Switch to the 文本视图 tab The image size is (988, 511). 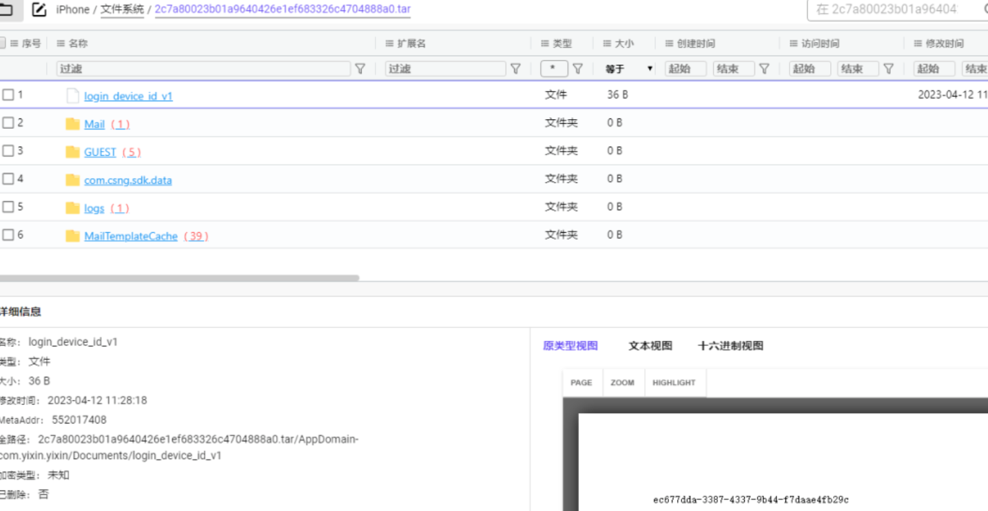(x=650, y=346)
